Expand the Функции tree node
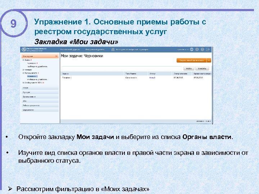The image size is (259, 194). pyautogui.click(x=23, y=70)
